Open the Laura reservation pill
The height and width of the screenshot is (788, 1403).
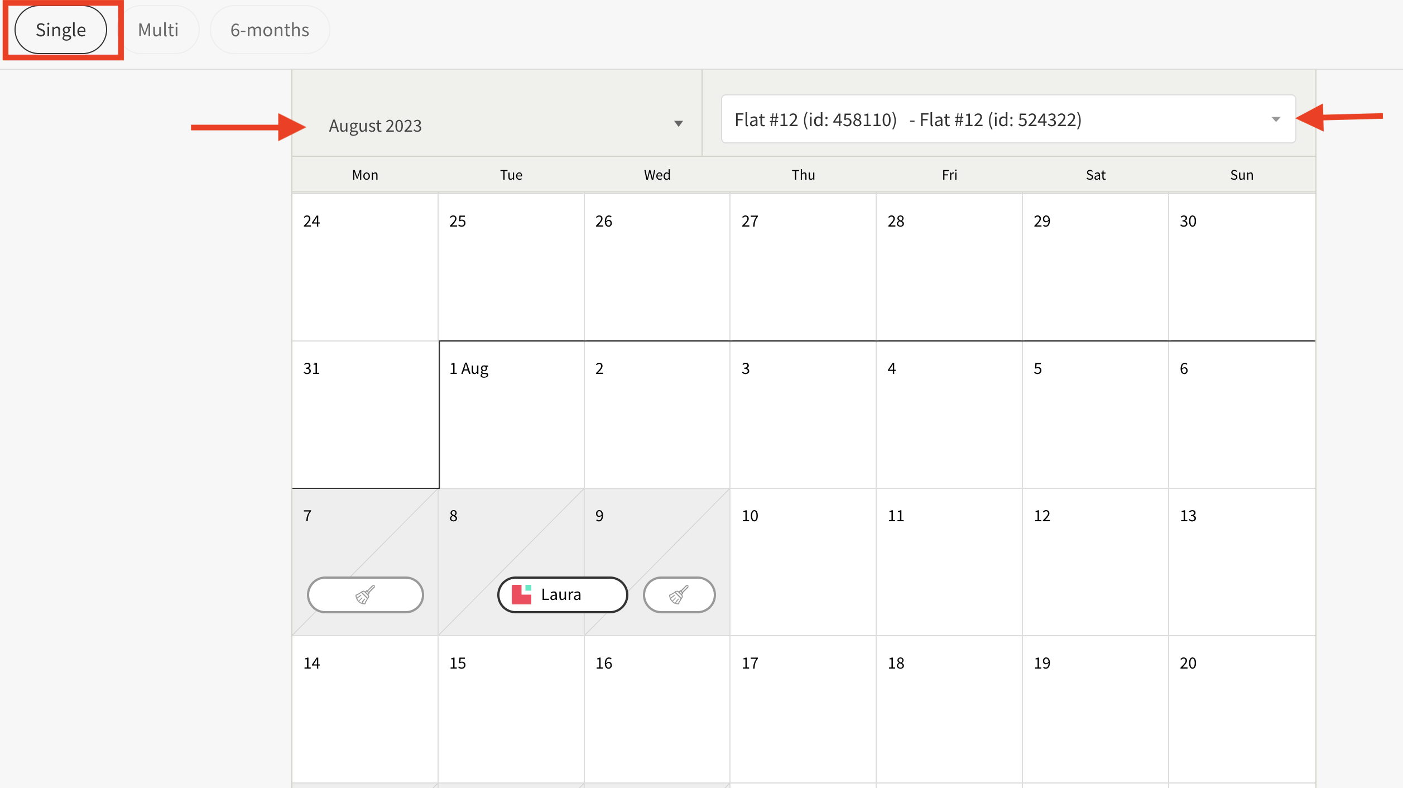pyautogui.click(x=563, y=595)
